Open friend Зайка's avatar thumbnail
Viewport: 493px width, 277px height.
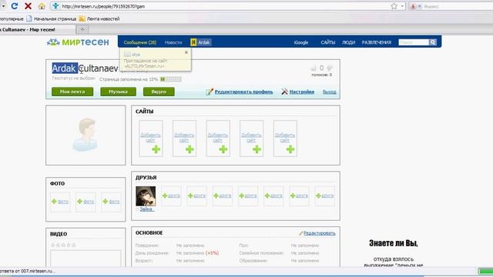coord(146,196)
